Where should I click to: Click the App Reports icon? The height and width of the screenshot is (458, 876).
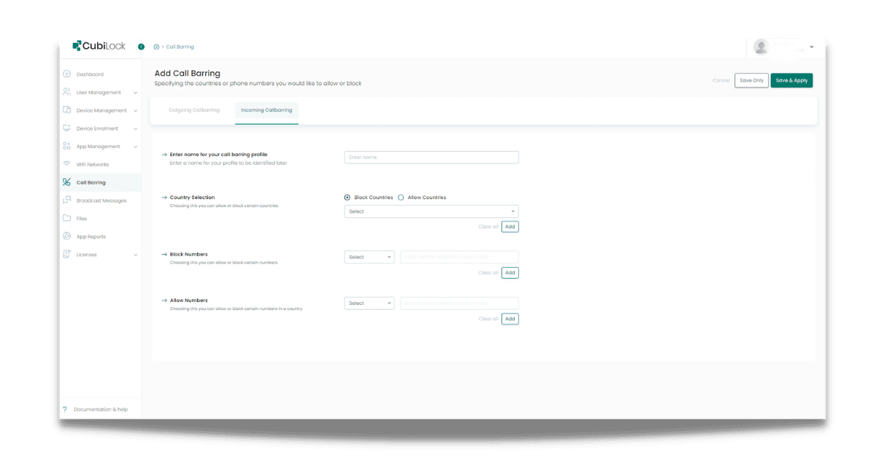66,236
